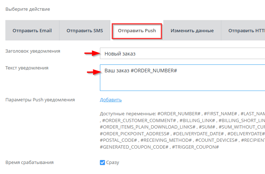Click the #RECEIVING_METHOD# variable
Screen dimensions: 265x174
(165, 140)
